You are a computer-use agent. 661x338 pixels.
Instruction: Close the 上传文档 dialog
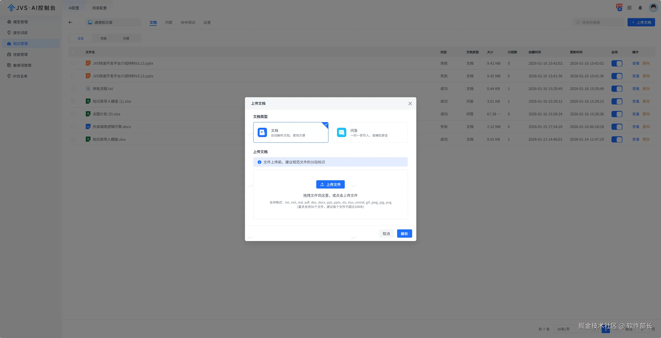coord(410,104)
